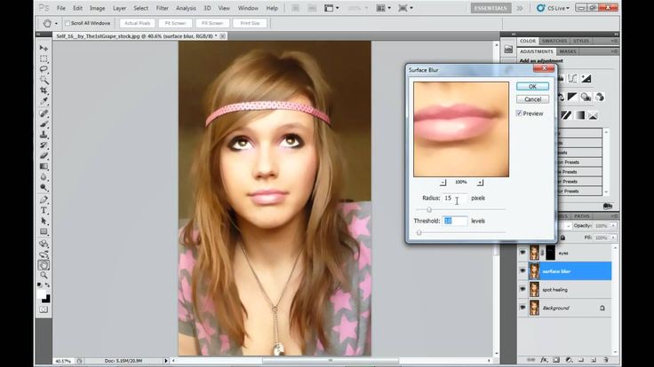This screenshot has width=654, height=367.
Task: Switch to the Swatches tab
Action: click(554, 41)
